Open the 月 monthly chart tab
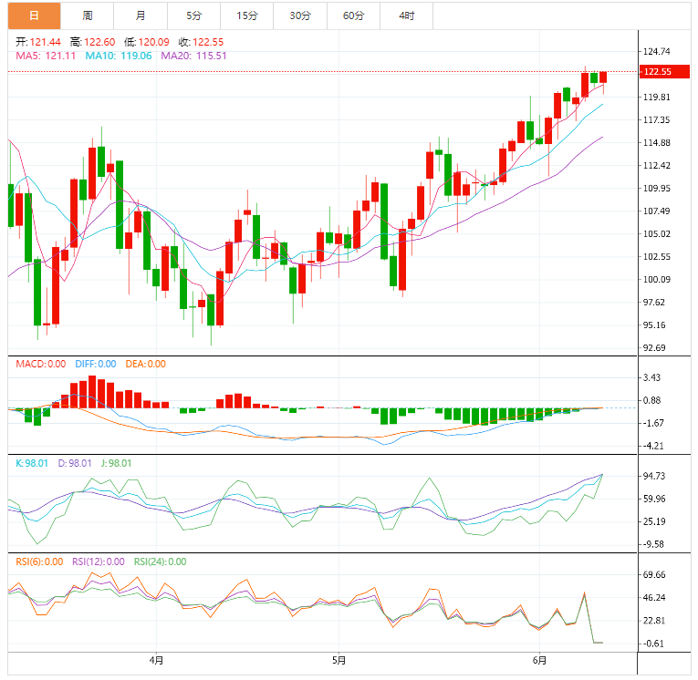Image resolution: width=698 pixels, height=680 pixels. [141, 15]
